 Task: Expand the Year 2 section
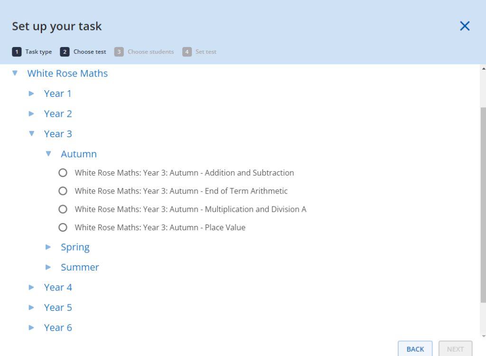click(x=31, y=113)
